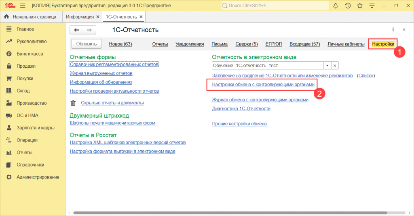414x216 pixels.
Task: Click the forward arrow navigation button
Action: pos(89,30)
